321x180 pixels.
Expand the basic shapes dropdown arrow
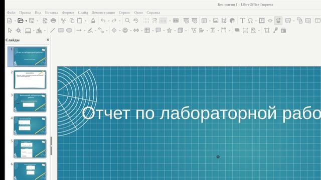119,30
